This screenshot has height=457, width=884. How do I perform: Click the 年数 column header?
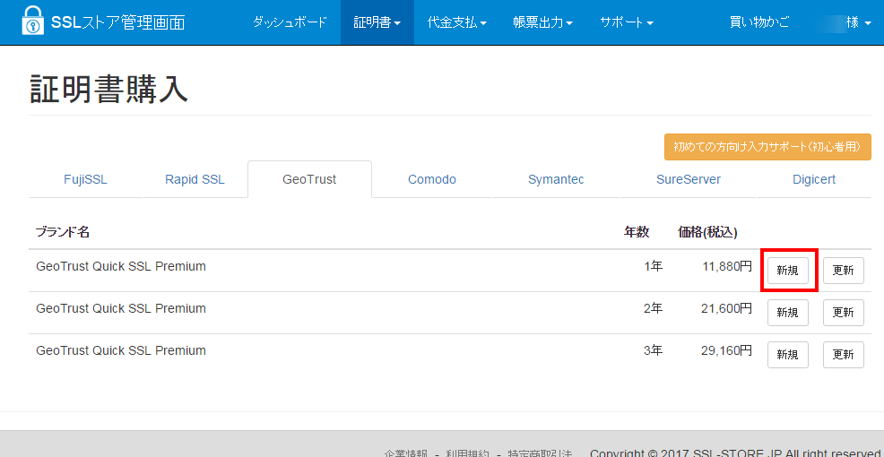pyautogui.click(x=636, y=232)
